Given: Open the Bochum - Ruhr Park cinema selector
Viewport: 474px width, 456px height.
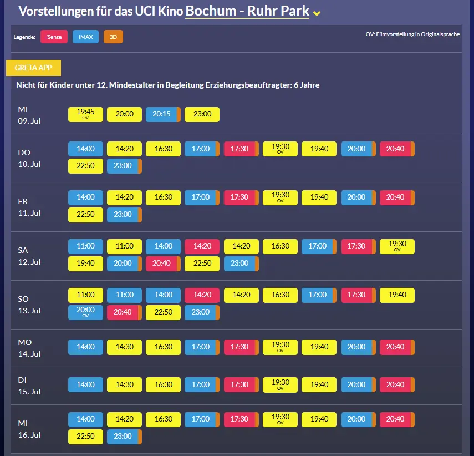Looking at the screenshot, I should point(247,11).
